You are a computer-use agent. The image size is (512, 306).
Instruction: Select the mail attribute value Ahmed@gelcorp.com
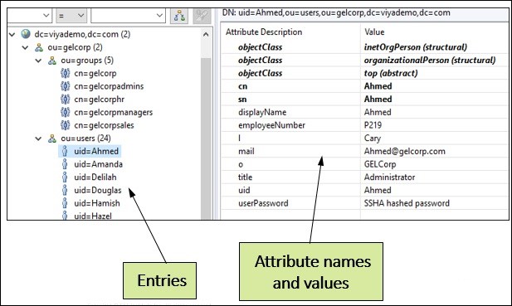point(405,151)
